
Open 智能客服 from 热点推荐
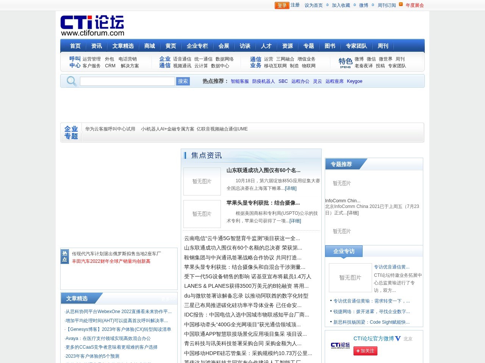tap(239, 81)
